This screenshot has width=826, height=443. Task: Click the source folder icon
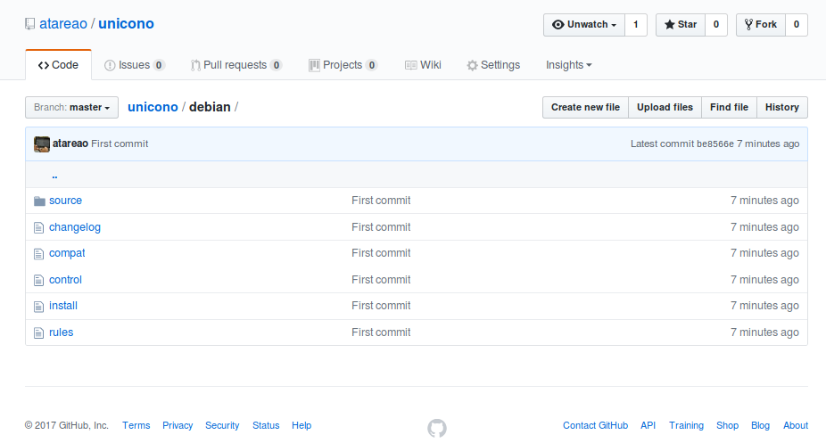pos(39,201)
